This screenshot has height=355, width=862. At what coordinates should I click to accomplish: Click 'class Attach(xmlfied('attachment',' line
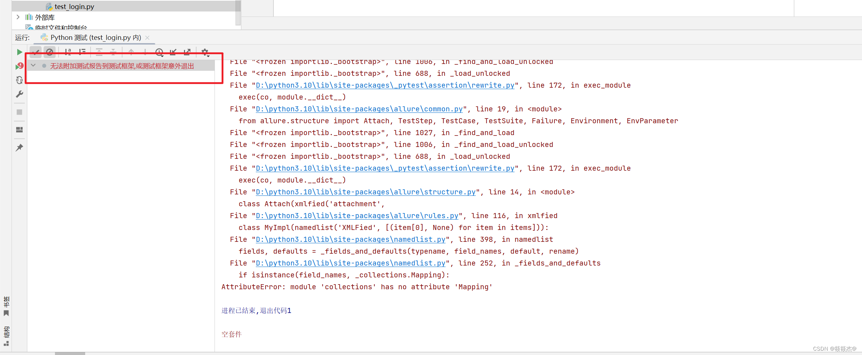[312, 204]
